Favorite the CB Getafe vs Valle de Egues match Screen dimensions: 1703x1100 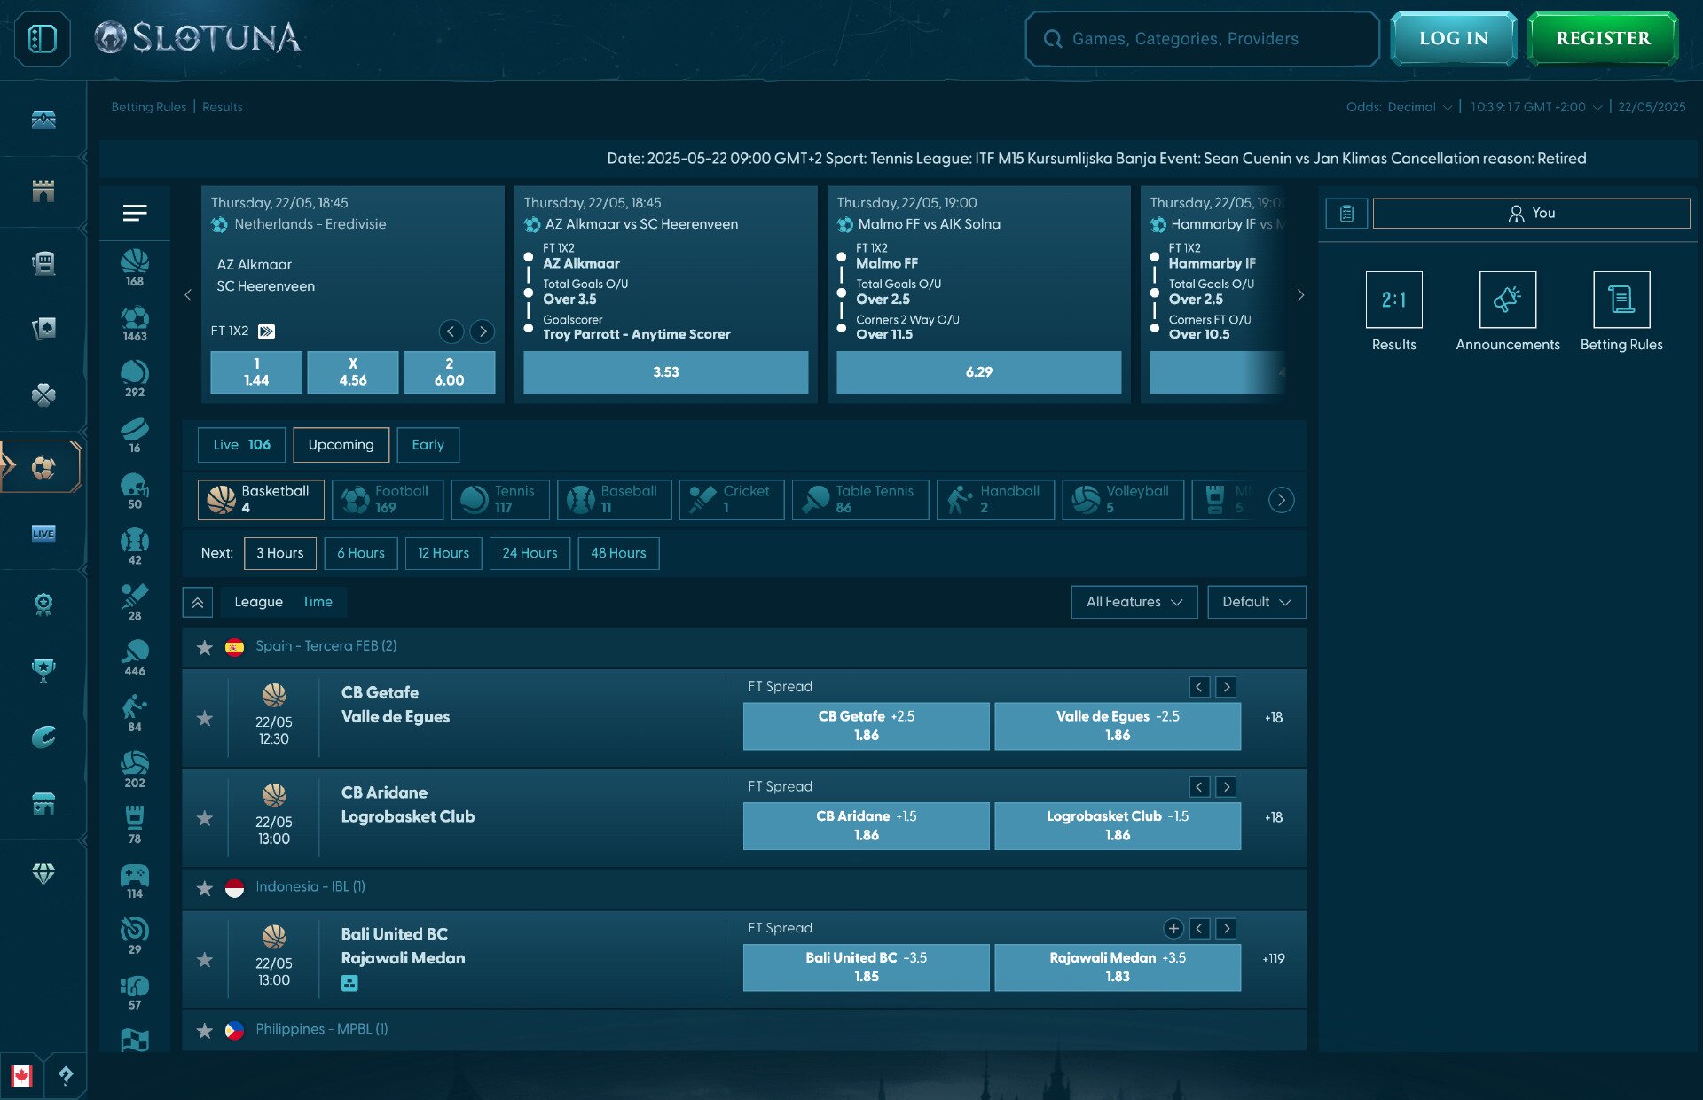[205, 718]
